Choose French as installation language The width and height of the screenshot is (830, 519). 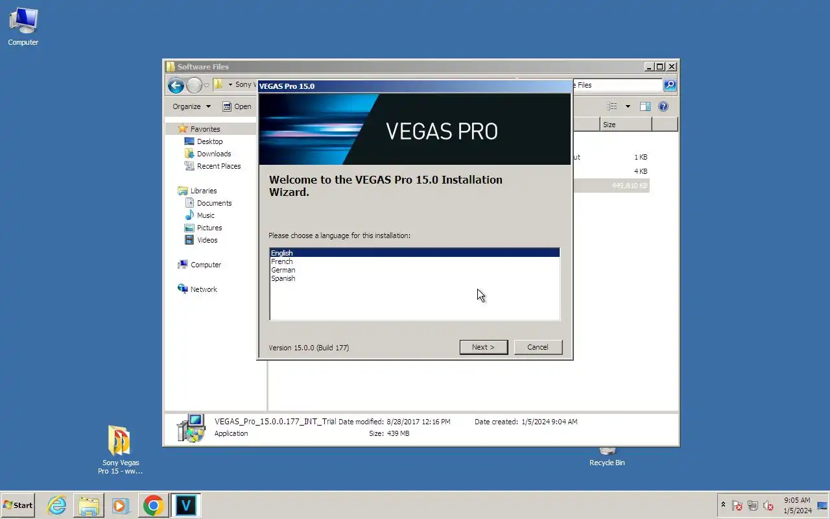[414, 261]
